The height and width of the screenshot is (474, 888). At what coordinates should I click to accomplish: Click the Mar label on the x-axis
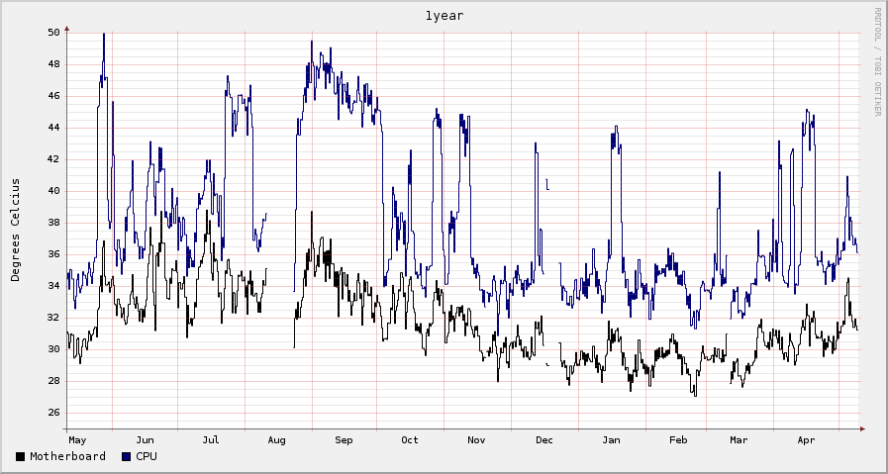[740, 439]
